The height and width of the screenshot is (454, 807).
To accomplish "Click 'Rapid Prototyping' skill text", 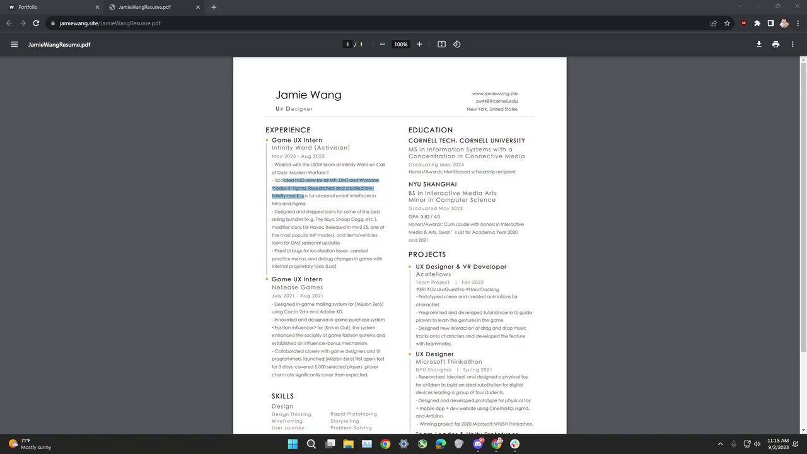I will pyautogui.click(x=354, y=414).
